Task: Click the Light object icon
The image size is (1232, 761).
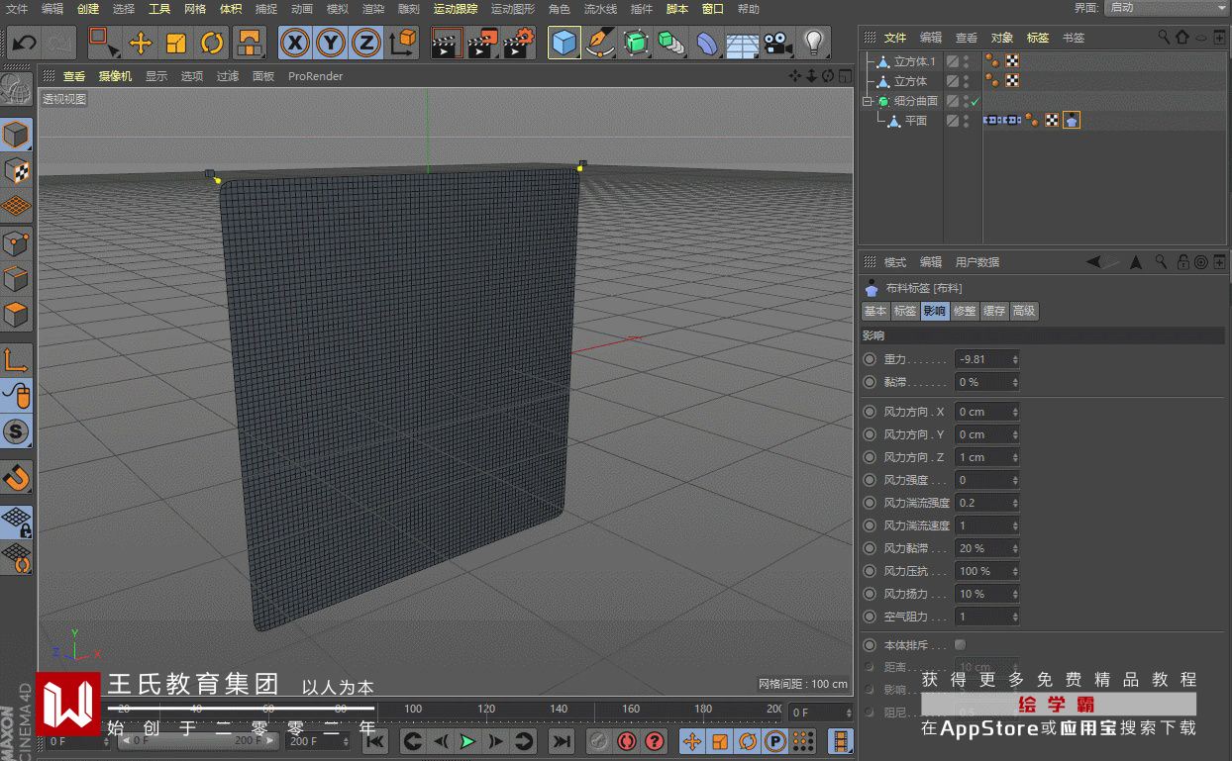Action: 813,43
